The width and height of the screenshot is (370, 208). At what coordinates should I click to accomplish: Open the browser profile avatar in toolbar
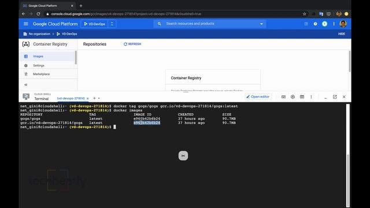point(339,14)
